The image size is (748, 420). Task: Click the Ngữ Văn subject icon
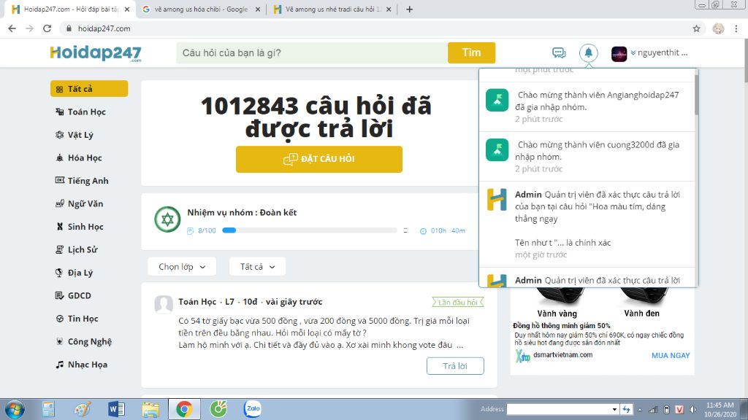point(60,204)
